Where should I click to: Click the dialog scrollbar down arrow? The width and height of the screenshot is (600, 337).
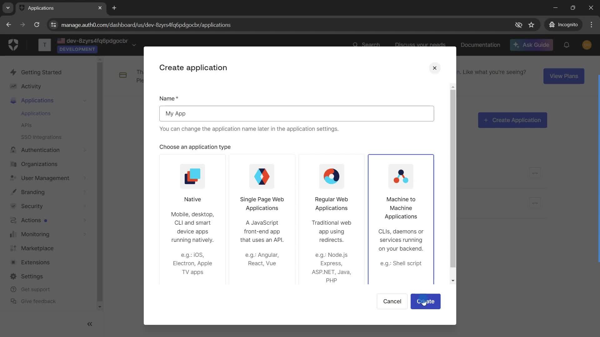pos(453,281)
